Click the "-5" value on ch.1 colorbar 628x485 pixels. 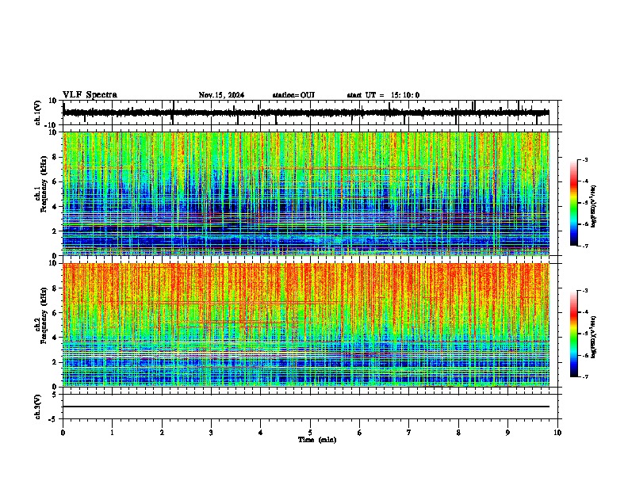pos(585,203)
